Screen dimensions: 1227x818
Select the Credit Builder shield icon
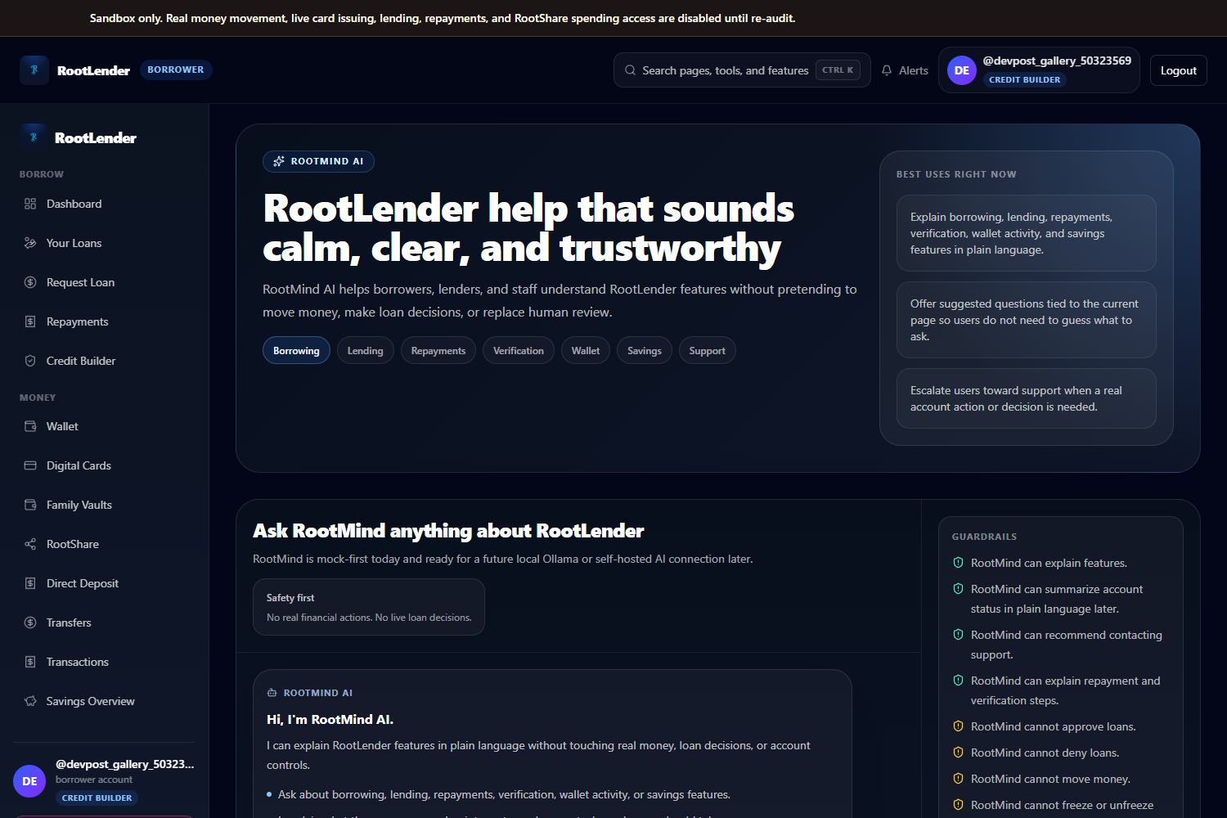30,361
